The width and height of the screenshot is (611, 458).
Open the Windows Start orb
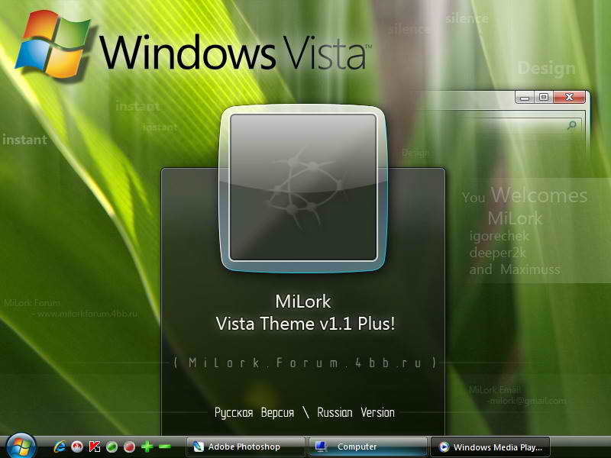[x=21, y=447]
